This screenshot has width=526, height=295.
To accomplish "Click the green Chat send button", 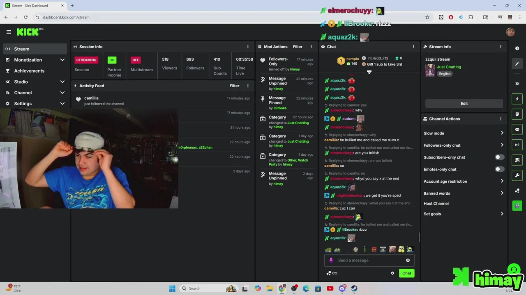I will [406, 273].
